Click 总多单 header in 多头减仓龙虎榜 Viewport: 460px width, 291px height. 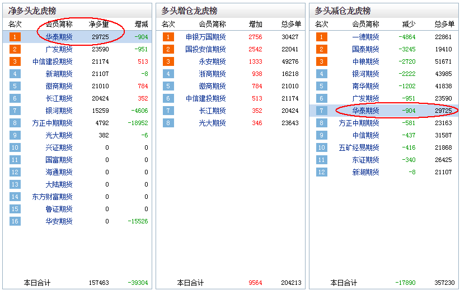(445, 24)
